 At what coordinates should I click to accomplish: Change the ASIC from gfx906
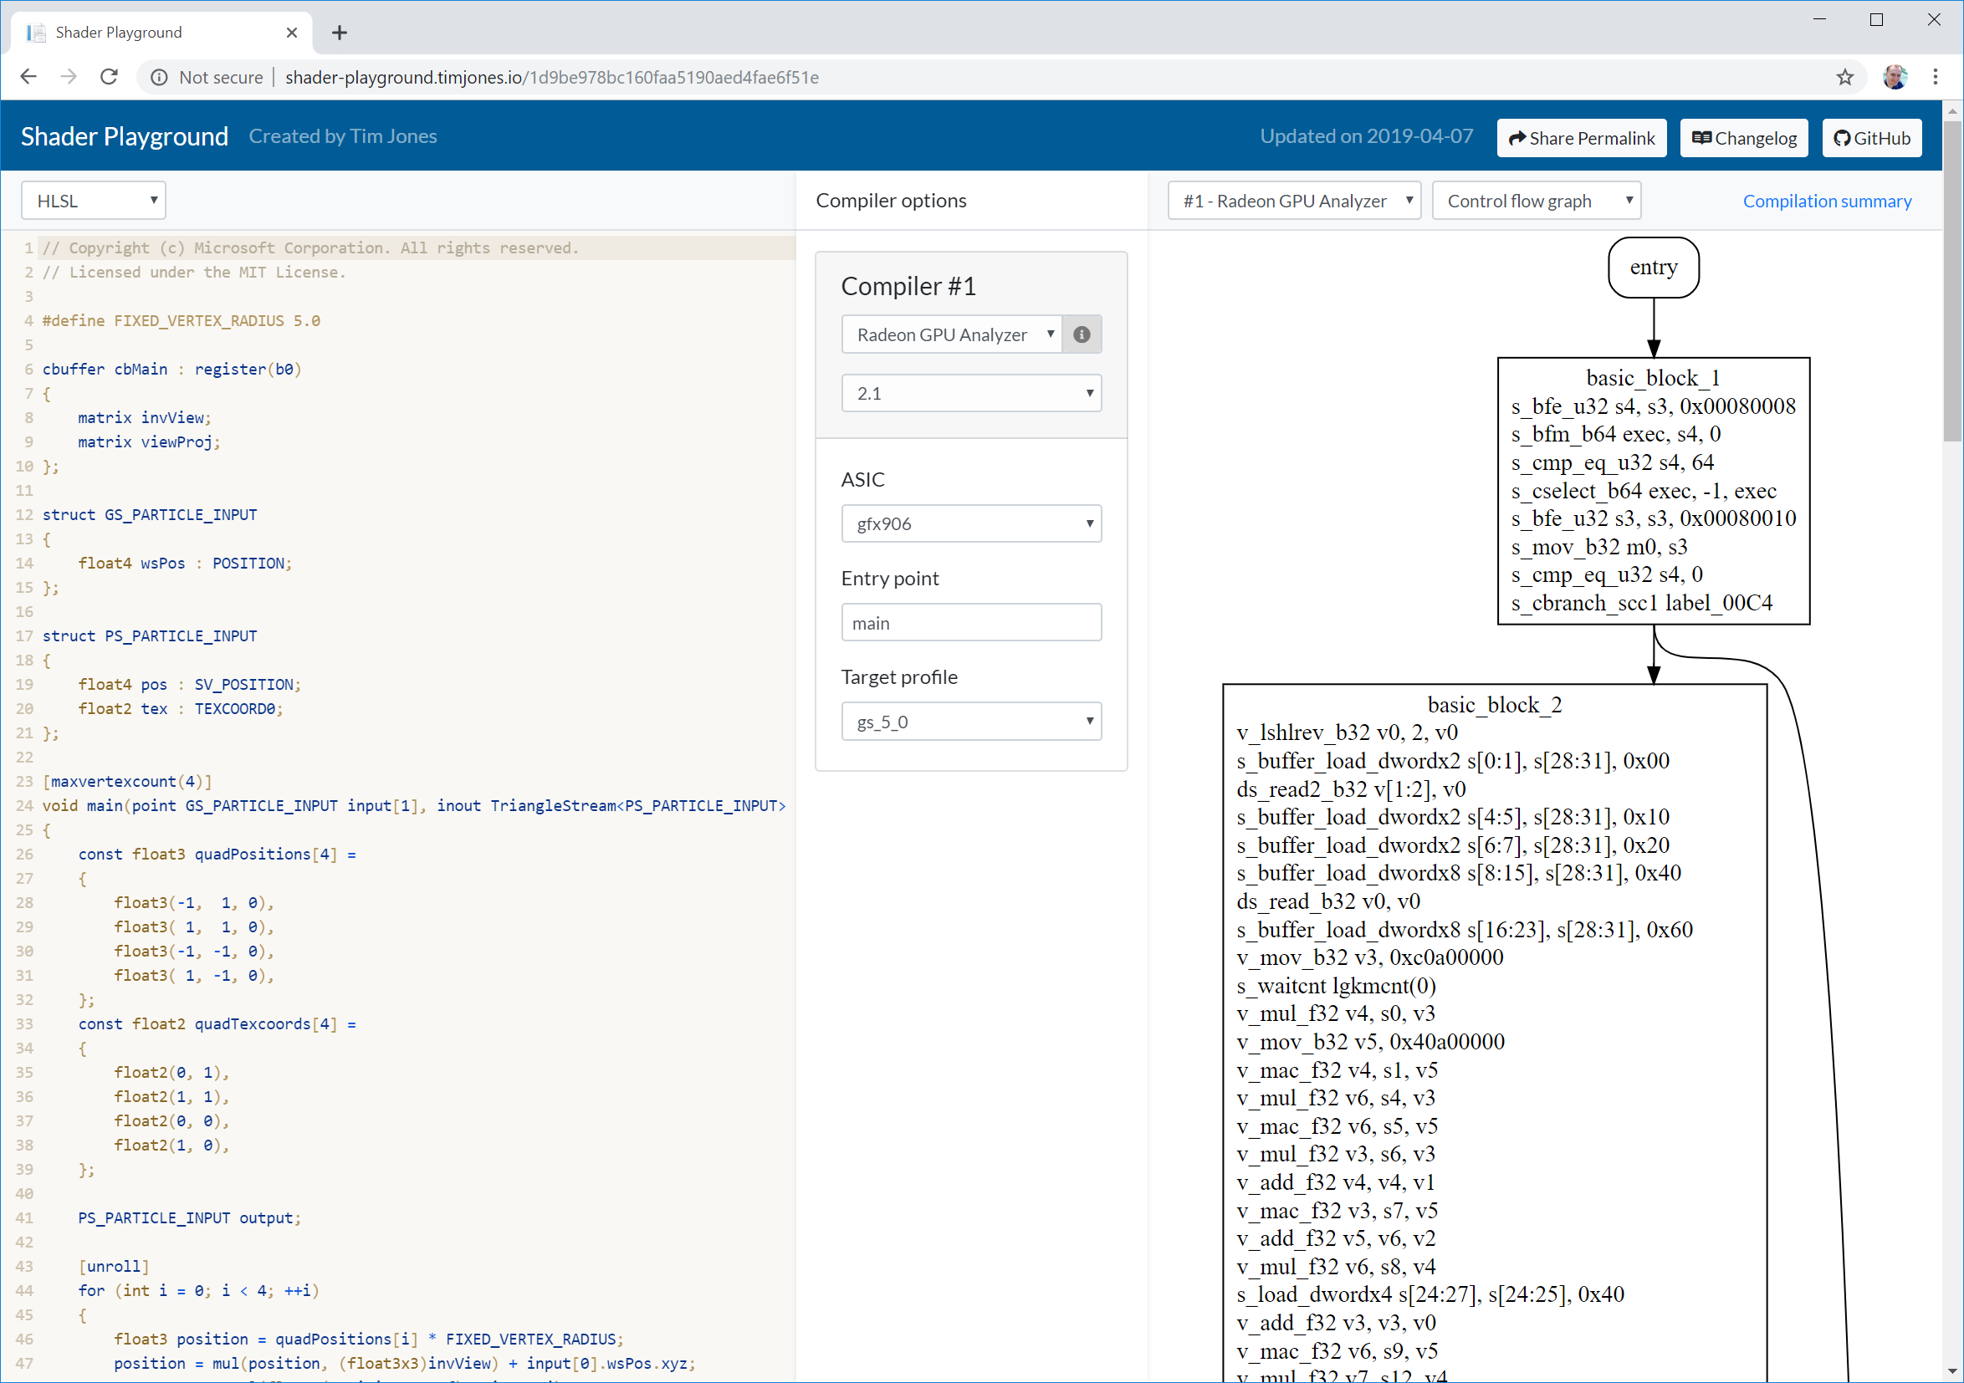tap(971, 523)
